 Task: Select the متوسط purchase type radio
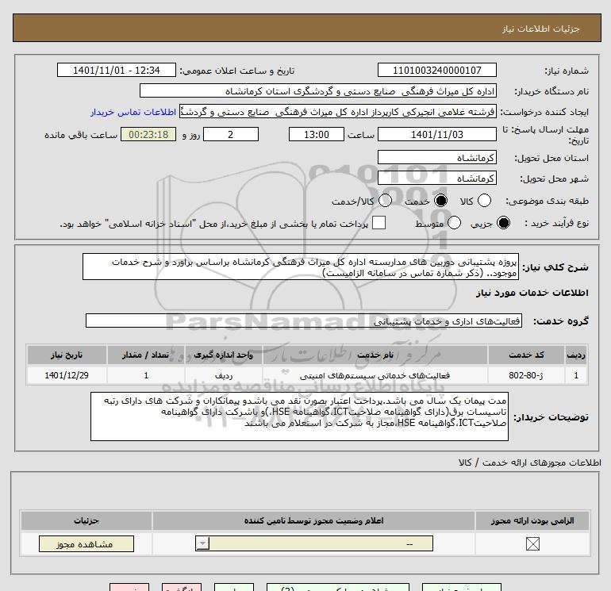[x=454, y=223]
